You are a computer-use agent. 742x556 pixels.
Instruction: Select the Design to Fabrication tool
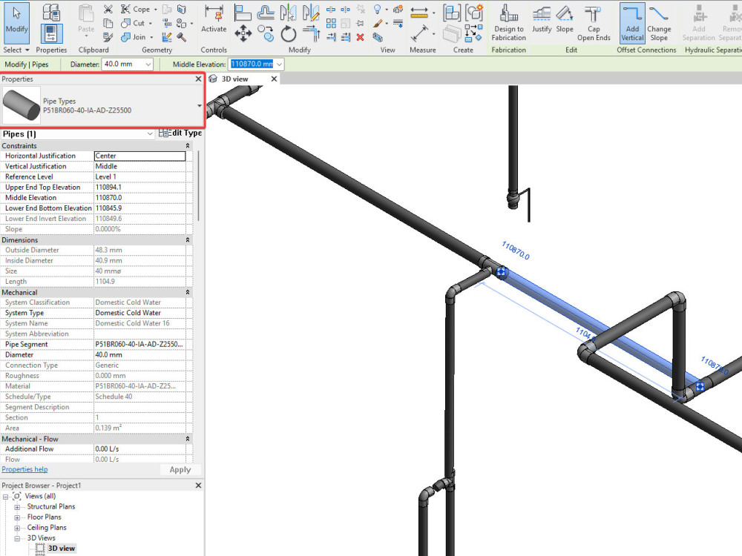point(508,22)
